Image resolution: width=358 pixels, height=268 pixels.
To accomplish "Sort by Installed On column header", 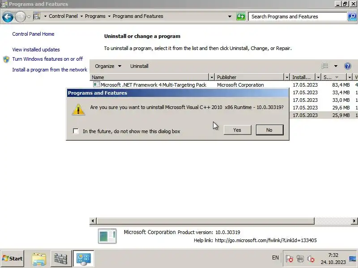I will (303, 77).
